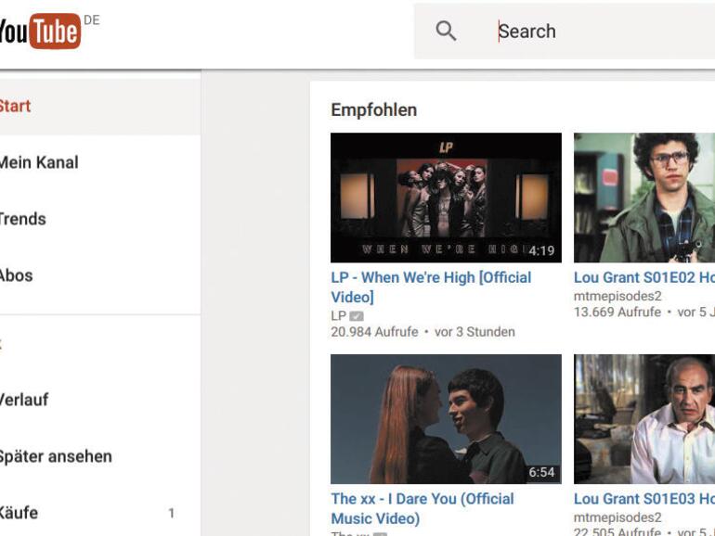Click the Empfohlen section heading
The image size is (715, 536).
[x=374, y=109]
